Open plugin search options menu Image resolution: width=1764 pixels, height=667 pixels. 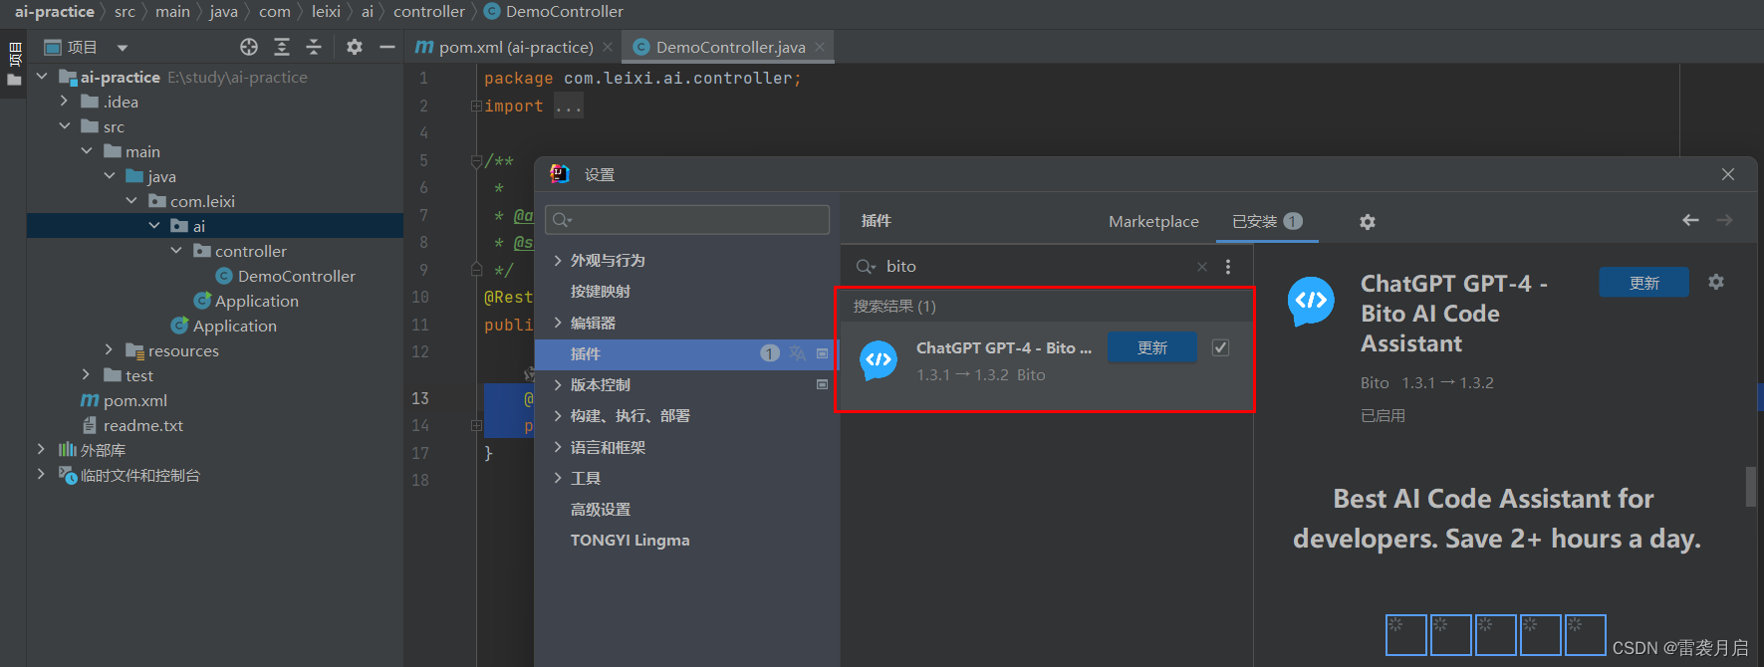(x=1228, y=266)
